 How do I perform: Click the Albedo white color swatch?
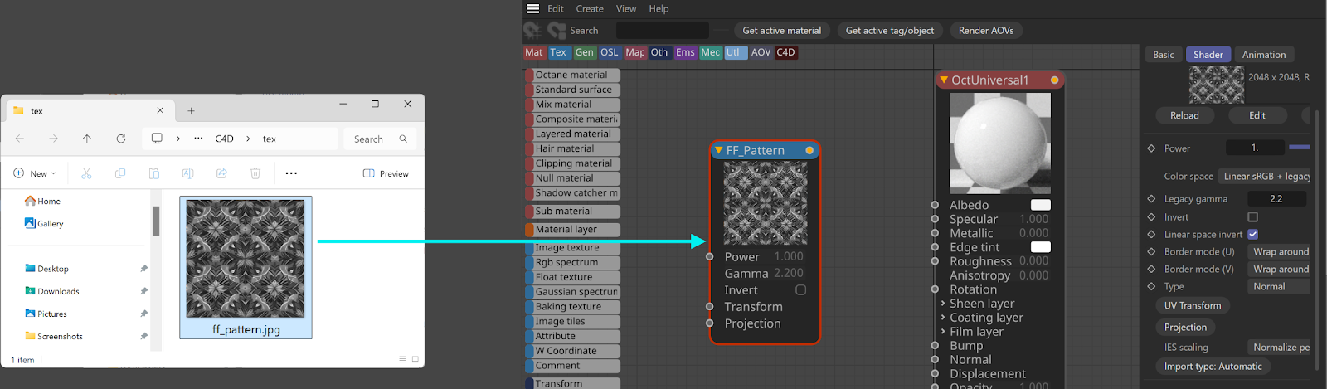1040,205
